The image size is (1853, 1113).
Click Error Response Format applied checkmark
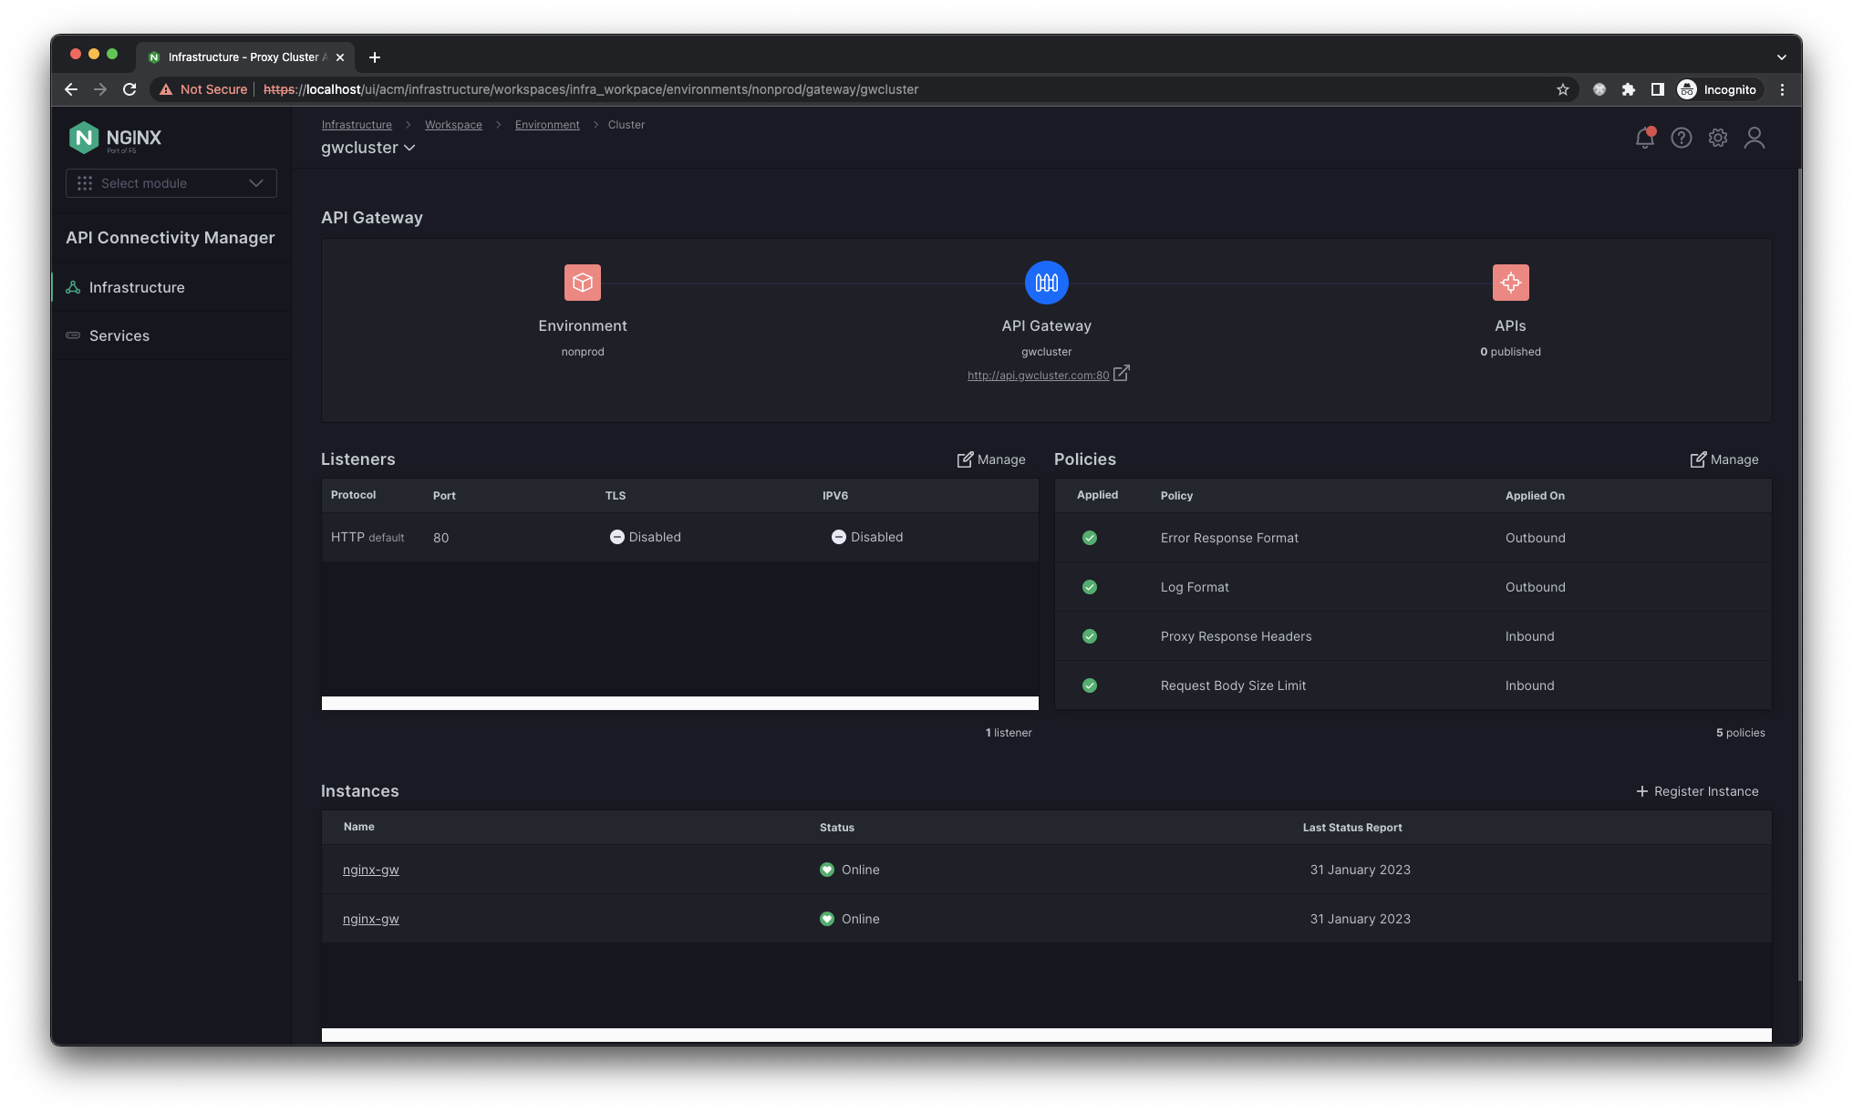point(1090,538)
